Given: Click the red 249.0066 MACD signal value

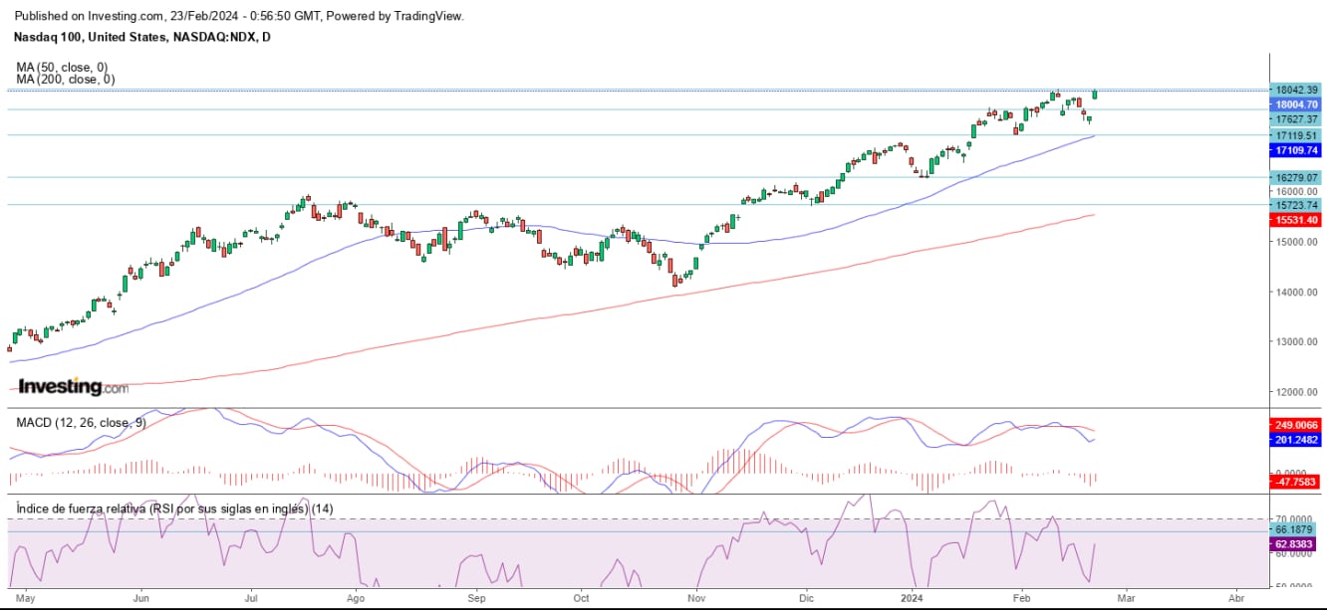Looking at the screenshot, I should 1295,424.
